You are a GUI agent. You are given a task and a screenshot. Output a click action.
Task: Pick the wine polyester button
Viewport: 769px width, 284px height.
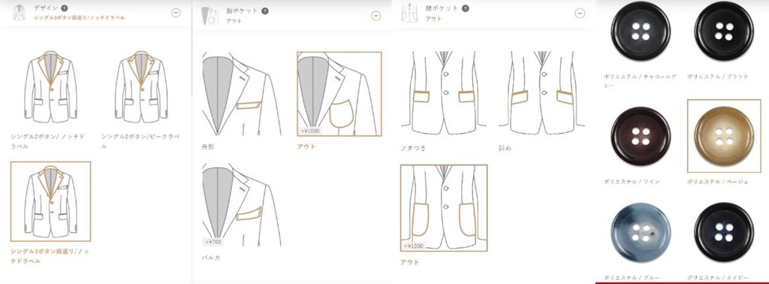click(641, 136)
